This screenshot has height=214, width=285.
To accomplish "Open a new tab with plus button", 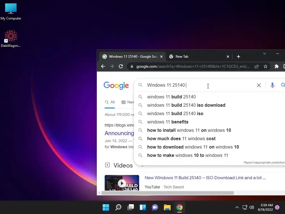I will point(239,57).
